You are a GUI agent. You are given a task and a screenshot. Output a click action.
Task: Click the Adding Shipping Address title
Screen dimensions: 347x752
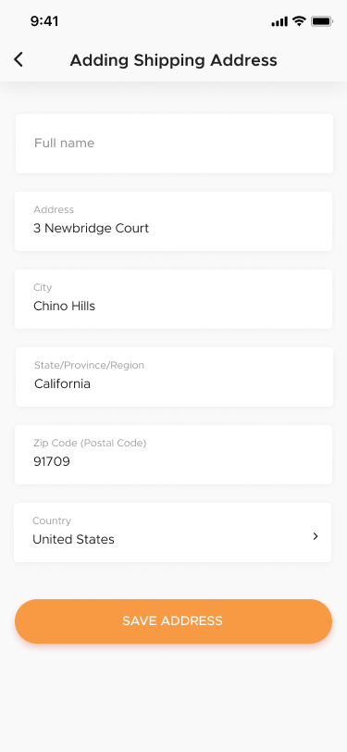(174, 60)
